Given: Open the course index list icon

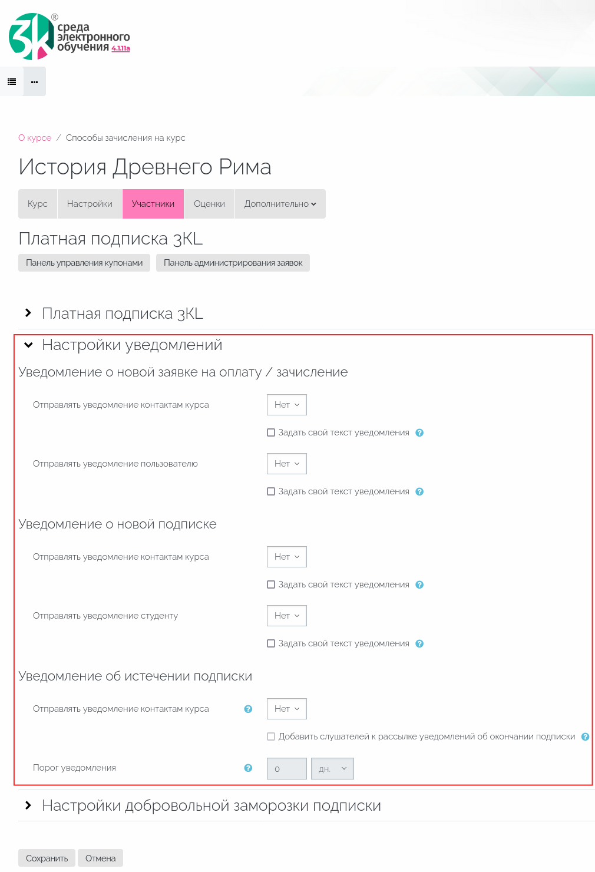Looking at the screenshot, I should coord(12,82).
